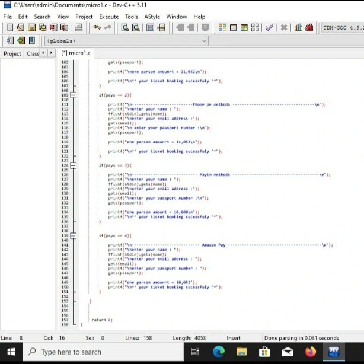The height and width of the screenshot is (364, 364).
Task: Select the micro1.c editor tab
Action: coord(76,53)
